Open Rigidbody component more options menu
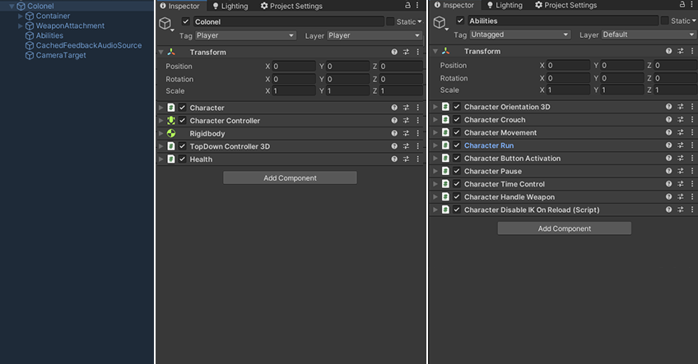The width and height of the screenshot is (698, 364). click(x=417, y=133)
